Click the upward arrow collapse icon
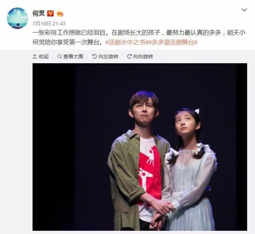 coord(35,57)
